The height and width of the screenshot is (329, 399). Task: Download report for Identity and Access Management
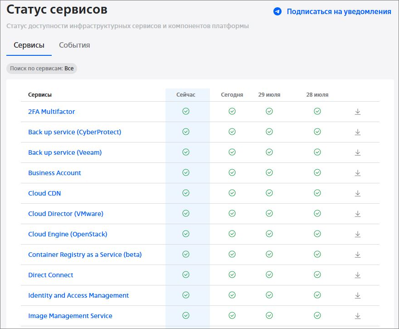[358, 295]
